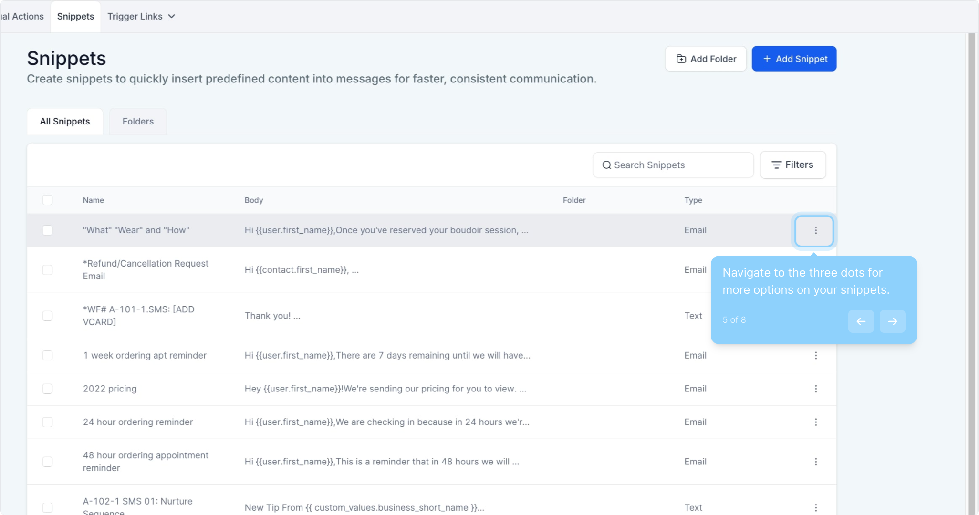Check the 2022 pricing snippet checkbox
This screenshot has height=515, width=979.
pyautogui.click(x=47, y=389)
